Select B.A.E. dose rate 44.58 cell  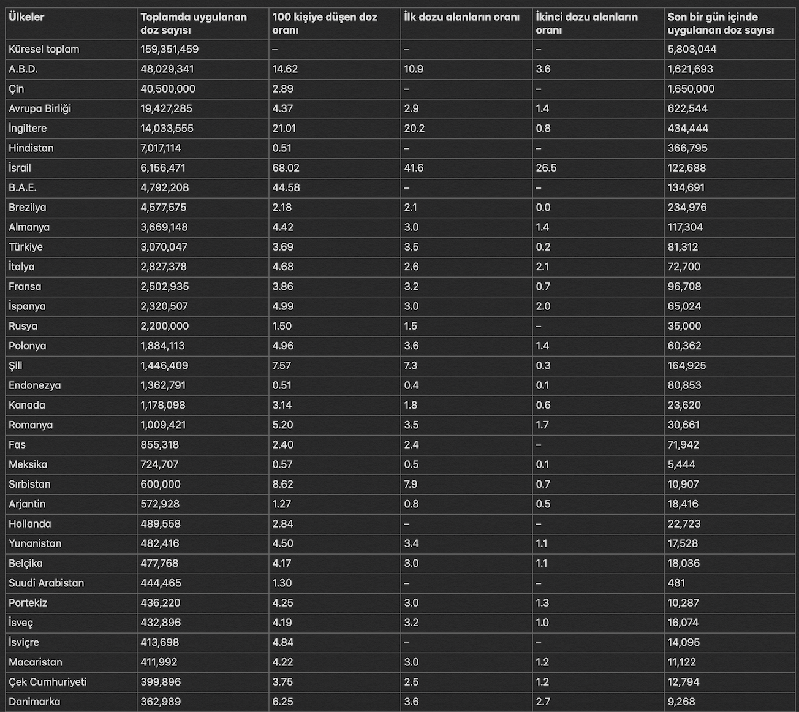[x=283, y=187]
